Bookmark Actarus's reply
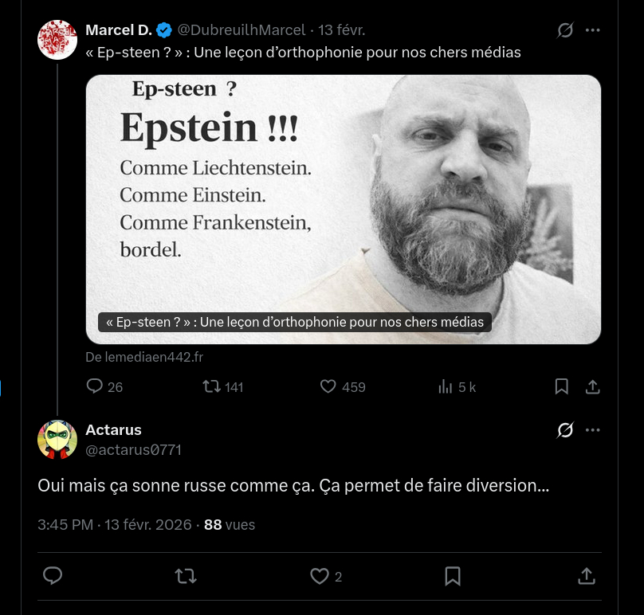Image resolution: width=644 pixels, height=615 pixels. tap(453, 576)
